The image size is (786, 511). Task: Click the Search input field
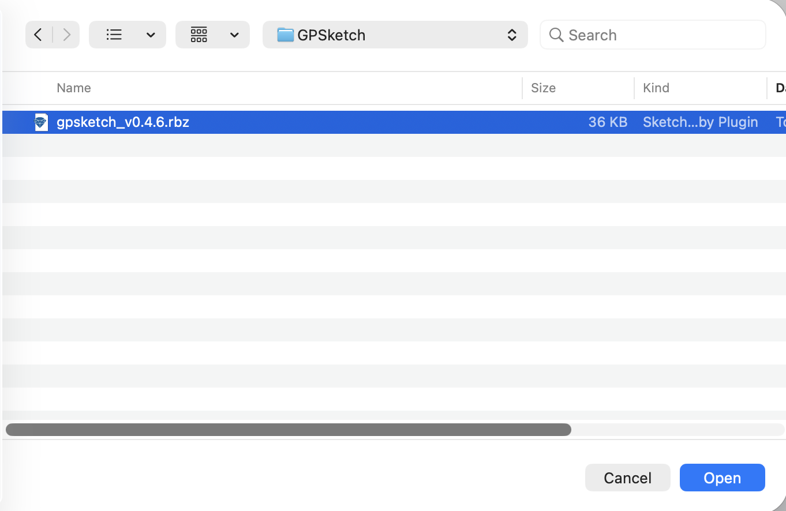(653, 35)
